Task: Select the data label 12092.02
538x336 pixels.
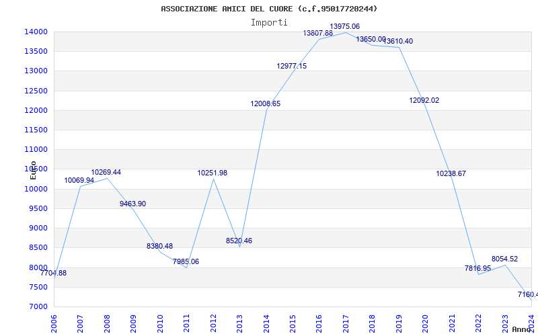Action: pos(424,100)
